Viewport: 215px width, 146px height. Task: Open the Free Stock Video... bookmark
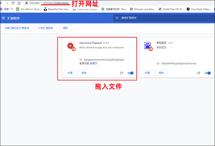coord(199,9)
